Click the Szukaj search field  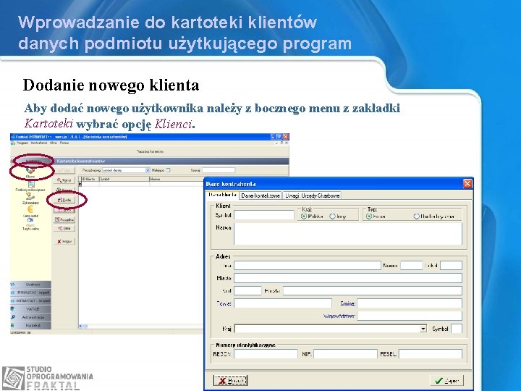[x=219, y=170]
